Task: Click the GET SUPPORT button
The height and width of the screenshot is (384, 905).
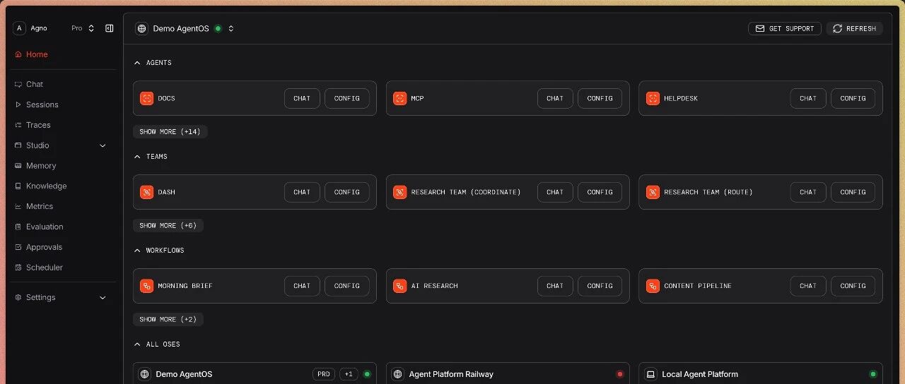Action: [785, 28]
